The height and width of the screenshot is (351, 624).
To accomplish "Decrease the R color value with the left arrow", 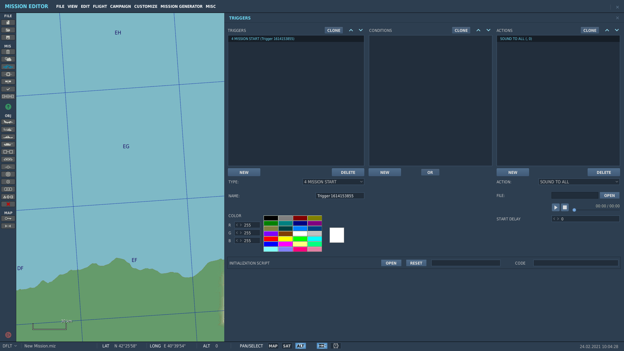I will [x=237, y=225].
